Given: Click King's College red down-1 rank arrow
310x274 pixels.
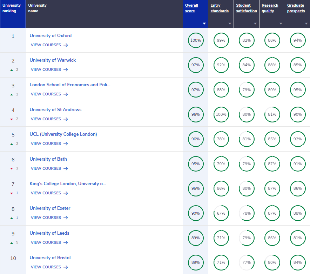Looking at the screenshot, I should click(12, 193).
